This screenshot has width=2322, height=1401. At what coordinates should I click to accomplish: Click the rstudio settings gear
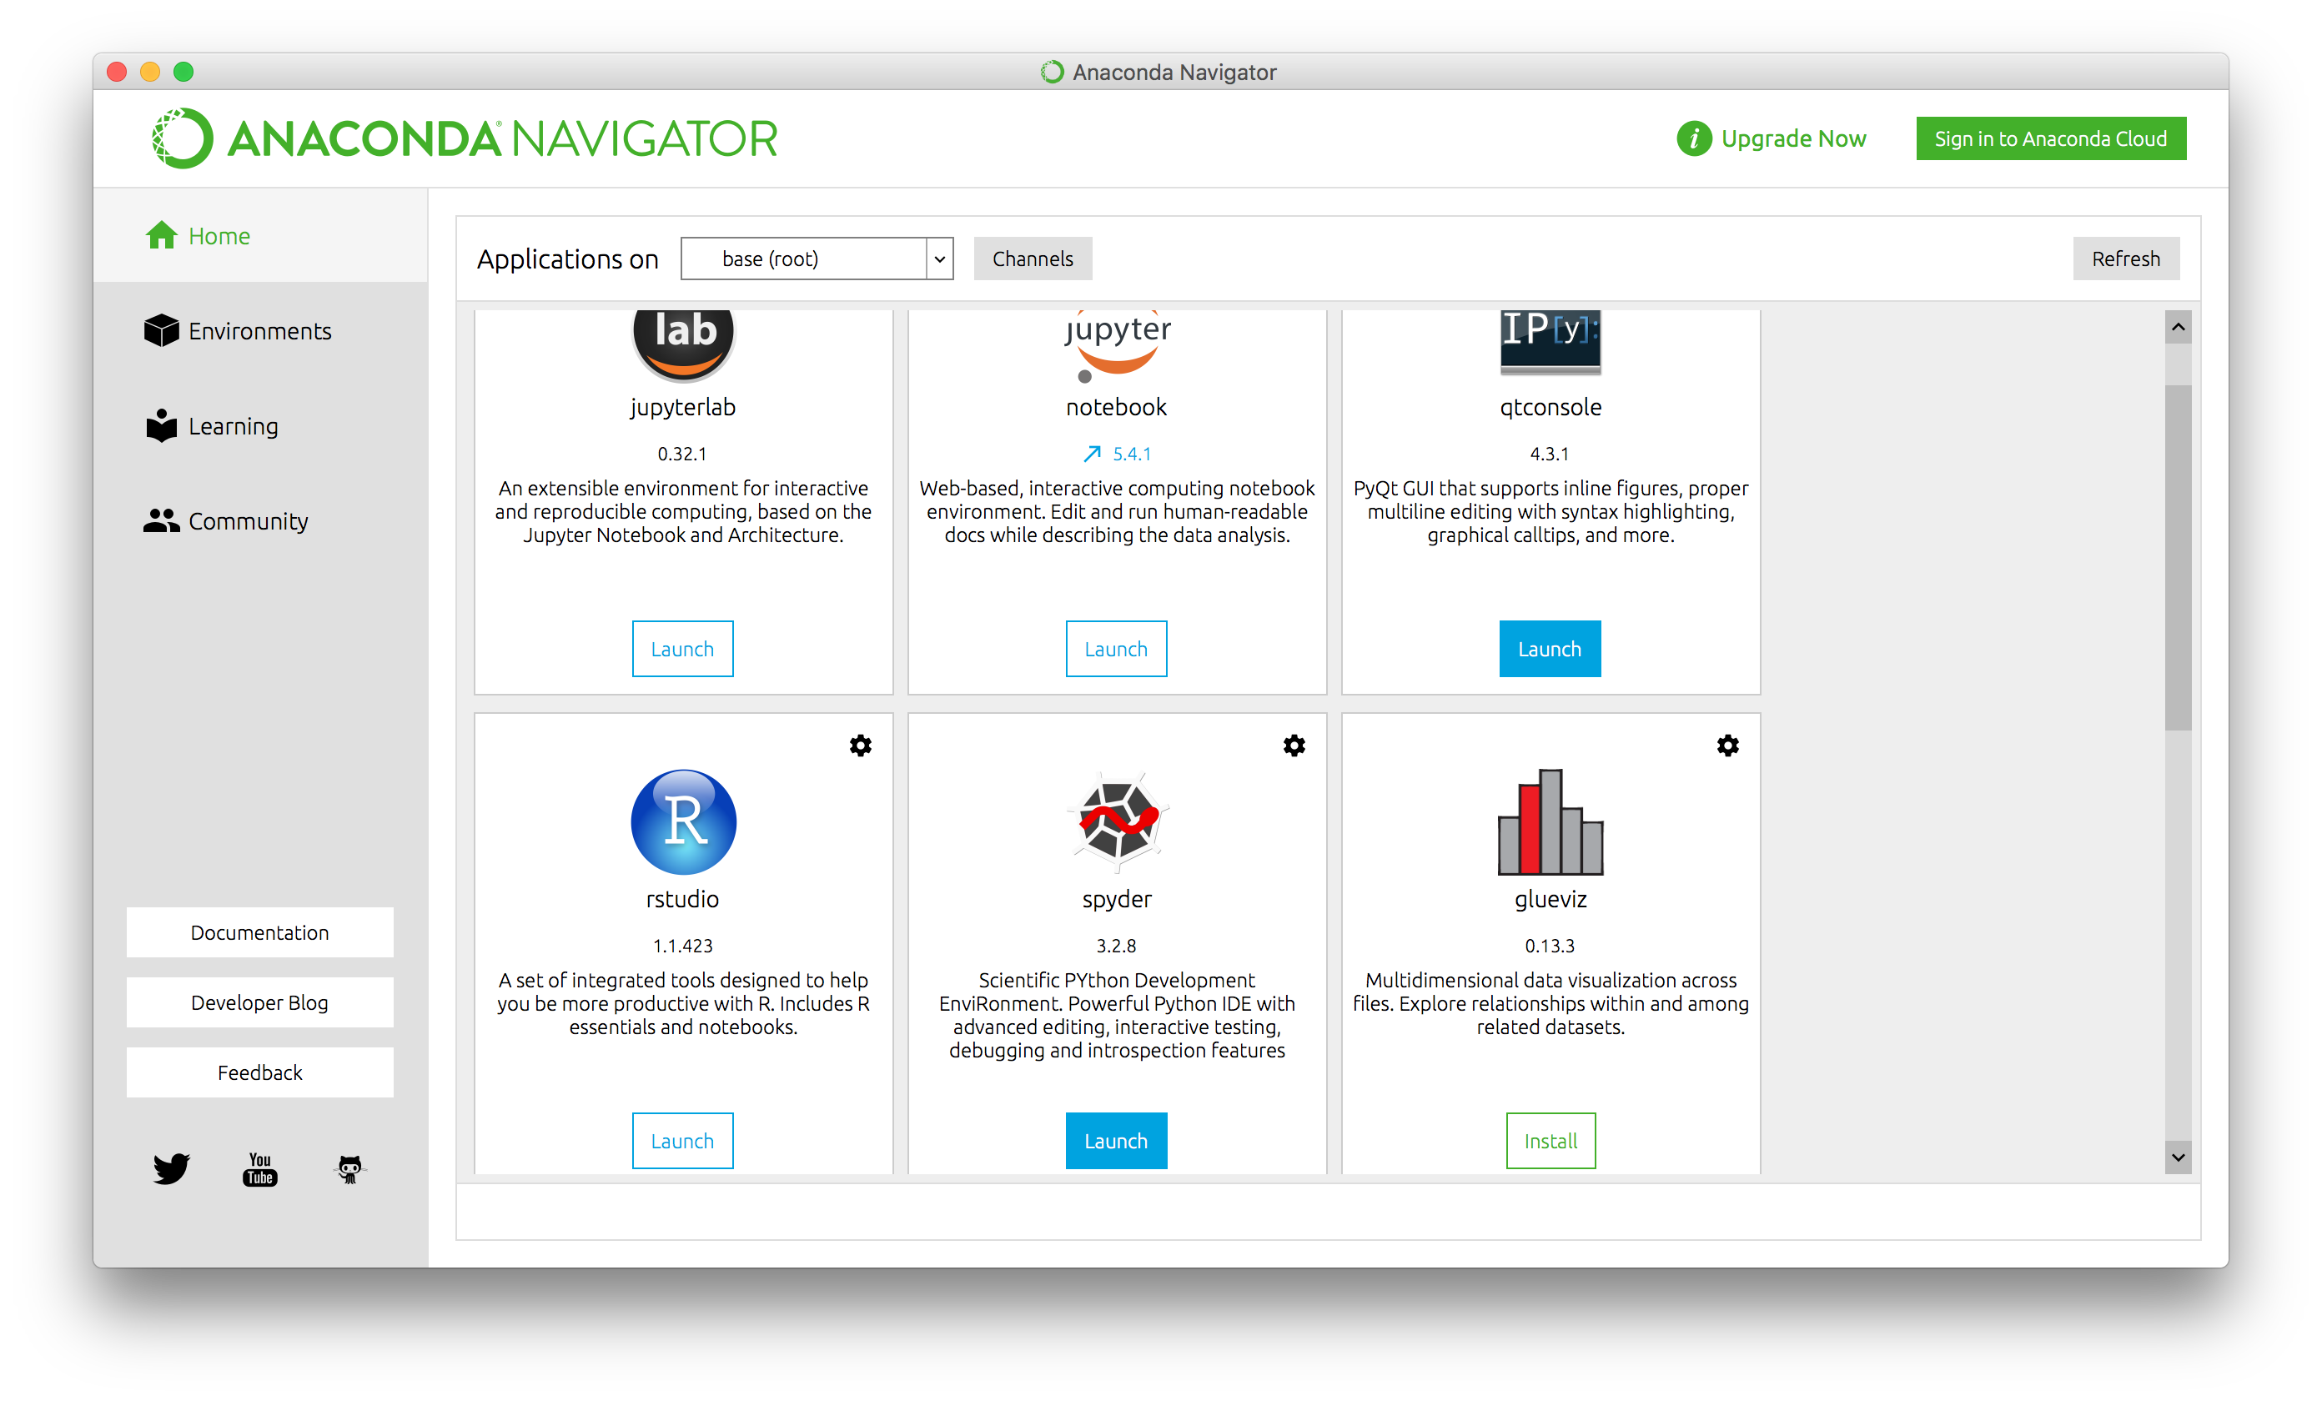pyautogui.click(x=861, y=746)
